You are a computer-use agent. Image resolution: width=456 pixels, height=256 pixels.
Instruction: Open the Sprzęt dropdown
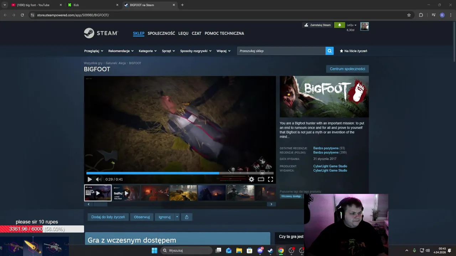(x=169, y=51)
